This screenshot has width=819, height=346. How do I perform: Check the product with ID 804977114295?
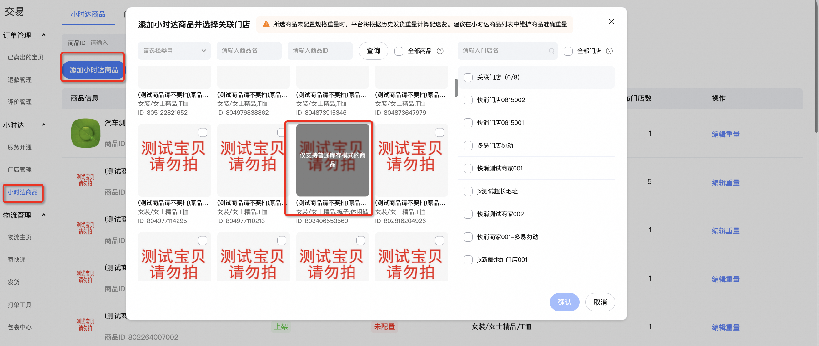[x=203, y=132]
